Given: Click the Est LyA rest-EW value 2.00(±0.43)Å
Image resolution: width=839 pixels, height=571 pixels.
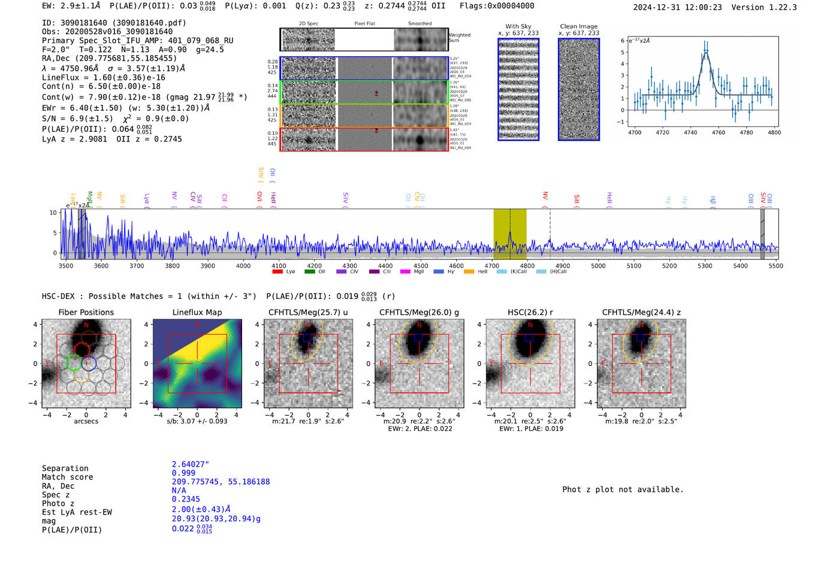Looking at the screenshot, I should [201, 509].
